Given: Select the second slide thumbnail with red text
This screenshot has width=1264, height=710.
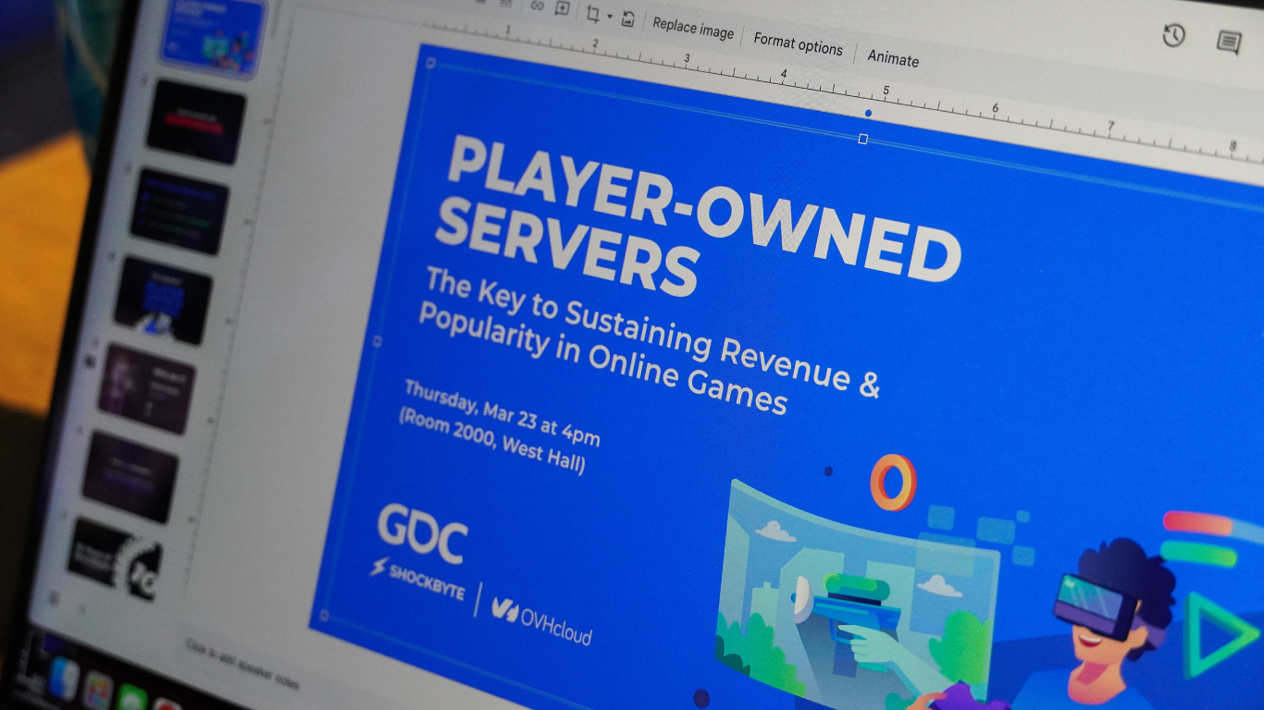Looking at the screenshot, I should tap(196, 122).
